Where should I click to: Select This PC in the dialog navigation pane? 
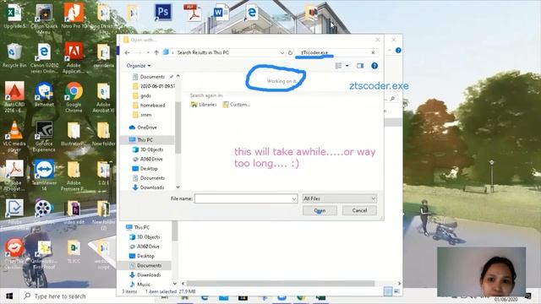146,139
